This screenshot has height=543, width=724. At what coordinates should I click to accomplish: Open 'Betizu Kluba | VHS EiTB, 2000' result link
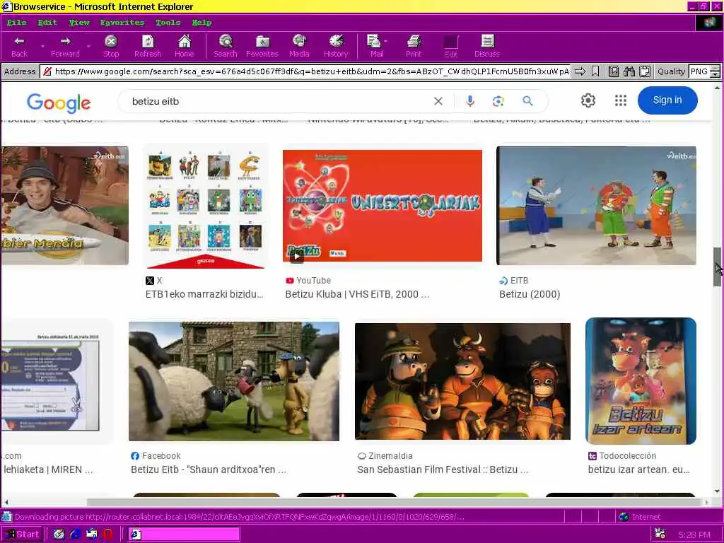pyautogui.click(x=357, y=294)
